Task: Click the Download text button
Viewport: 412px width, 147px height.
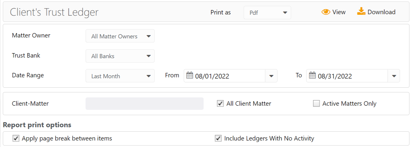Action: (x=381, y=12)
